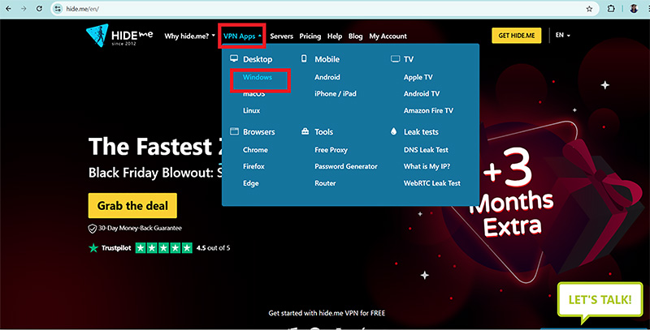Open My Account
This screenshot has width=650, height=330.
point(388,36)
